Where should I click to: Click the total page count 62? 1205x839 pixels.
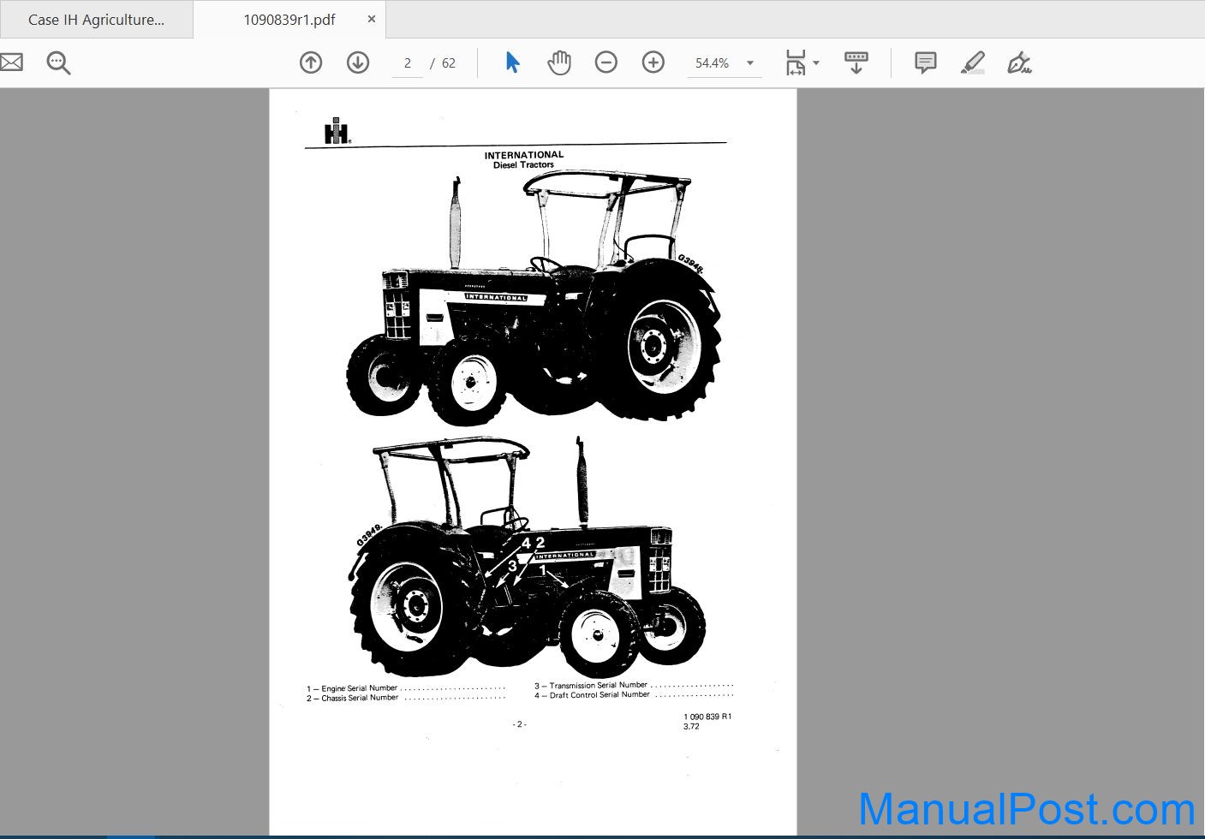(x=449, y=63)
